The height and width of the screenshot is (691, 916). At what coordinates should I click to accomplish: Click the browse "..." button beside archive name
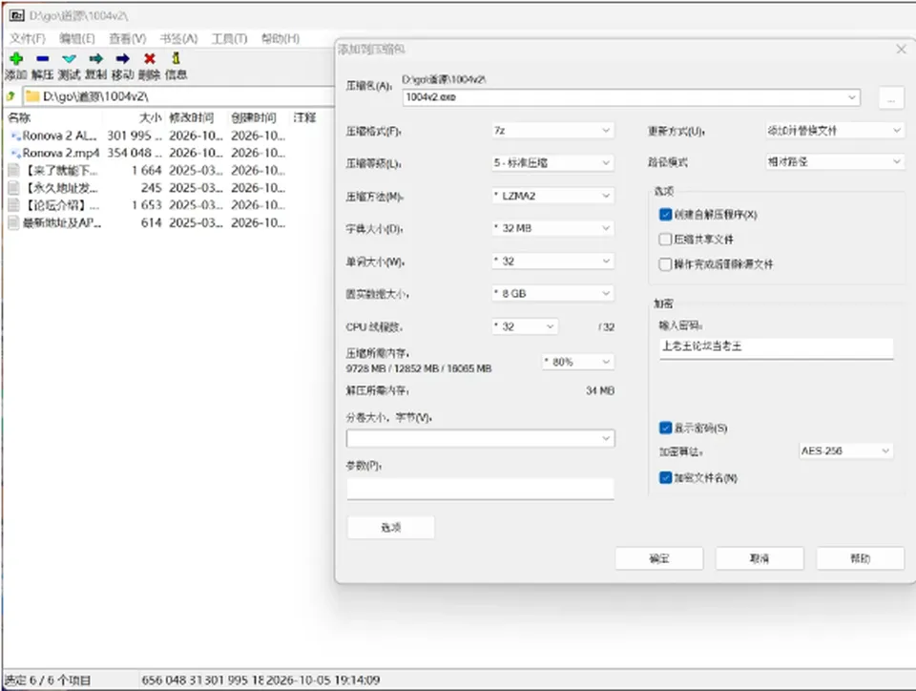pyautogui.click(x=891, y=97)
